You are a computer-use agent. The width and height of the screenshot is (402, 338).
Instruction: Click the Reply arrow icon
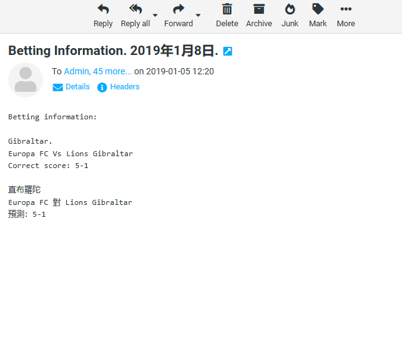pyautogui.click(x=103, y=9)
